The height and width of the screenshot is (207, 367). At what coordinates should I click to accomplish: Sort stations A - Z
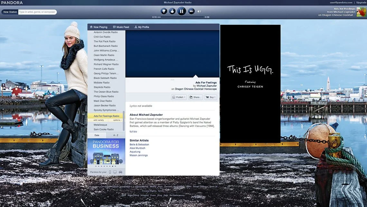(x=116, y=135)
